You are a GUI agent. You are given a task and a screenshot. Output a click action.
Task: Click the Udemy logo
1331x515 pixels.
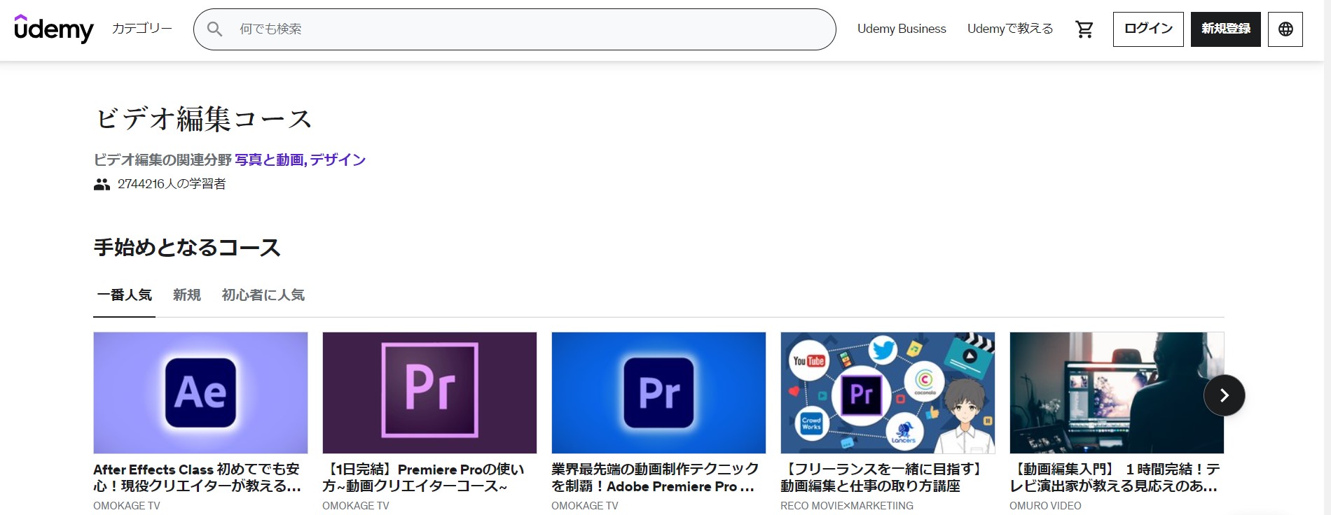point(54,29)
